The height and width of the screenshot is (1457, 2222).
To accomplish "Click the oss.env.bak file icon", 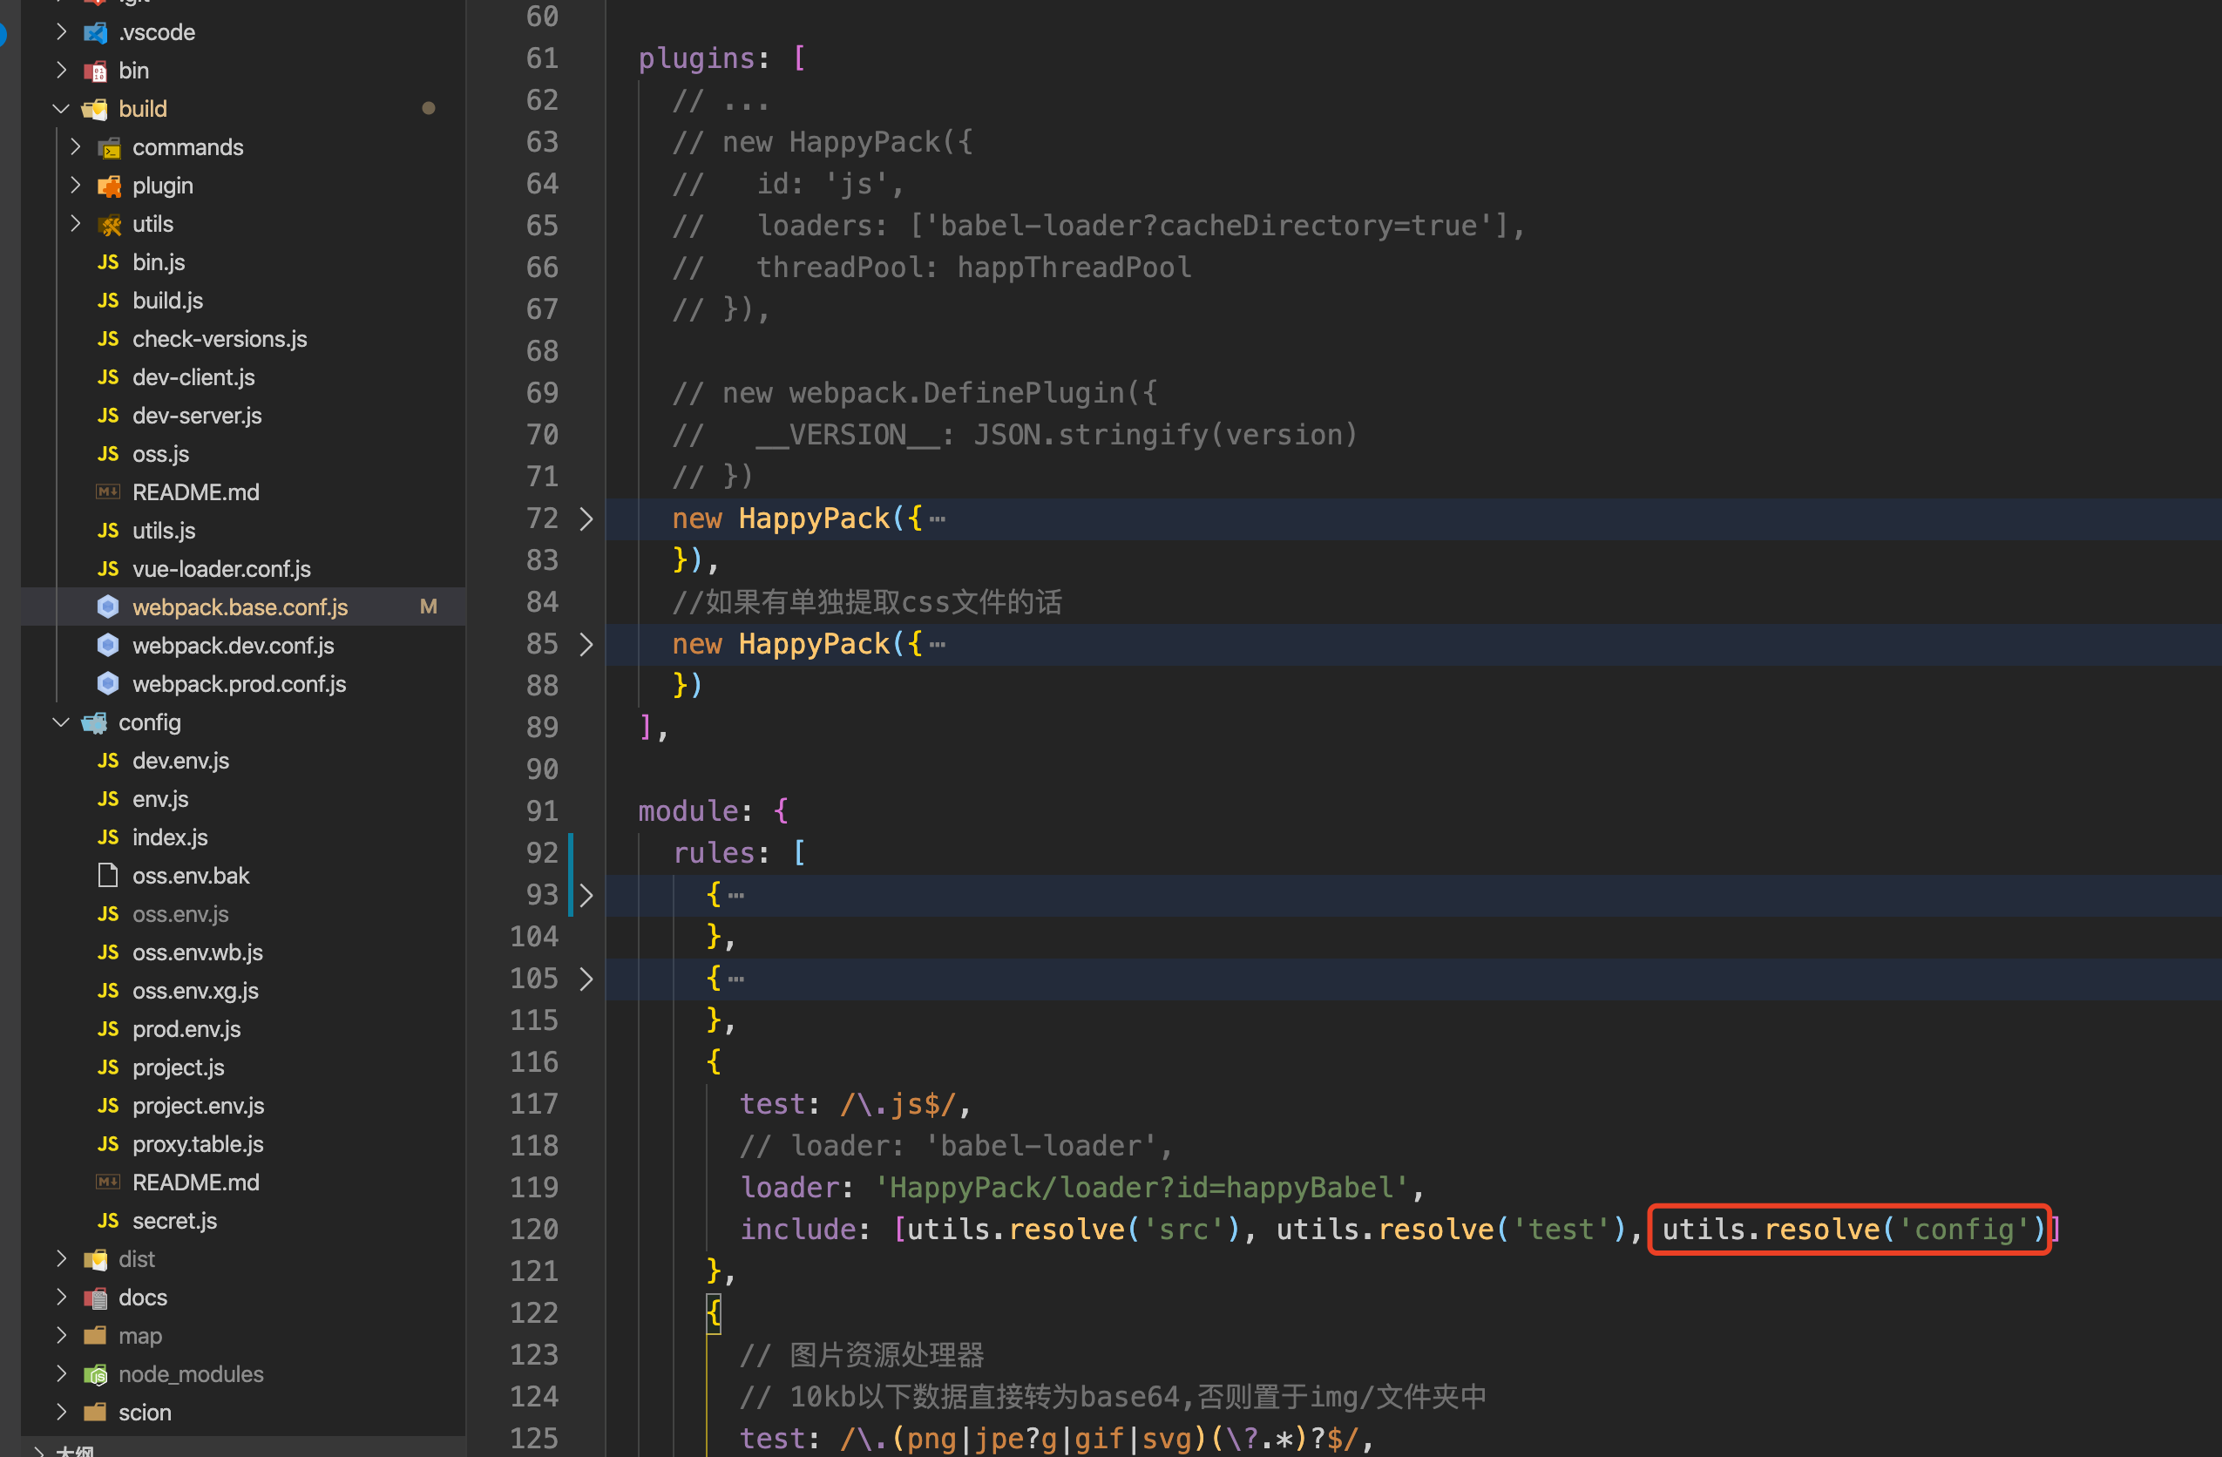I will click(108, 876).
